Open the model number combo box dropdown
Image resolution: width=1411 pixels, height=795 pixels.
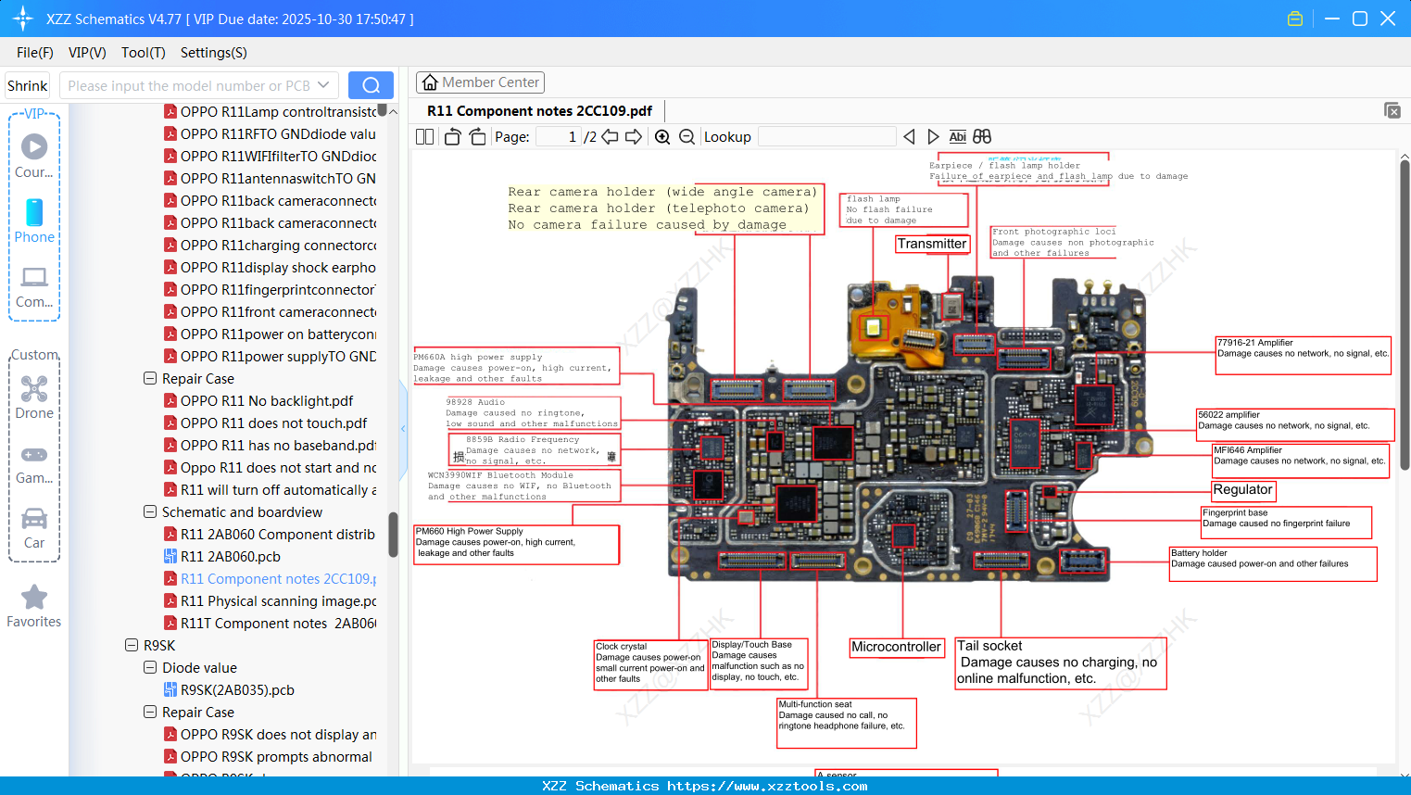321,84
